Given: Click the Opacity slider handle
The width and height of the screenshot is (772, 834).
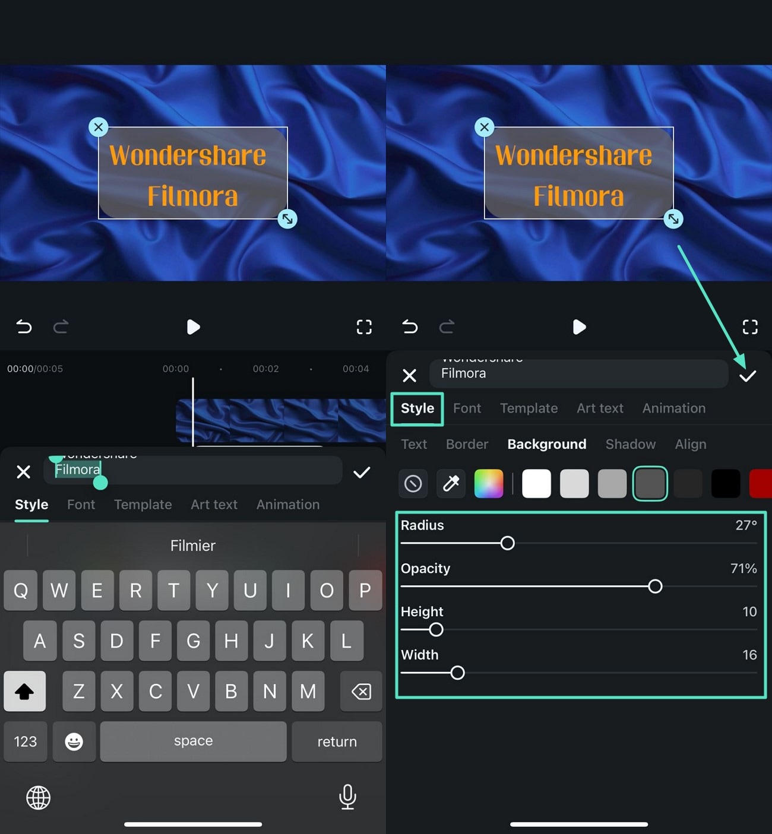Looking at the screenshot, I should coord(655,586).
